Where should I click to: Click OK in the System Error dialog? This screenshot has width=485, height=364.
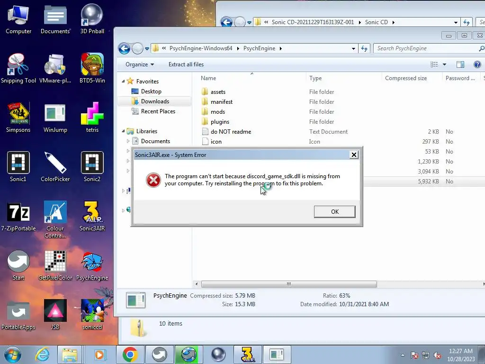335,212
